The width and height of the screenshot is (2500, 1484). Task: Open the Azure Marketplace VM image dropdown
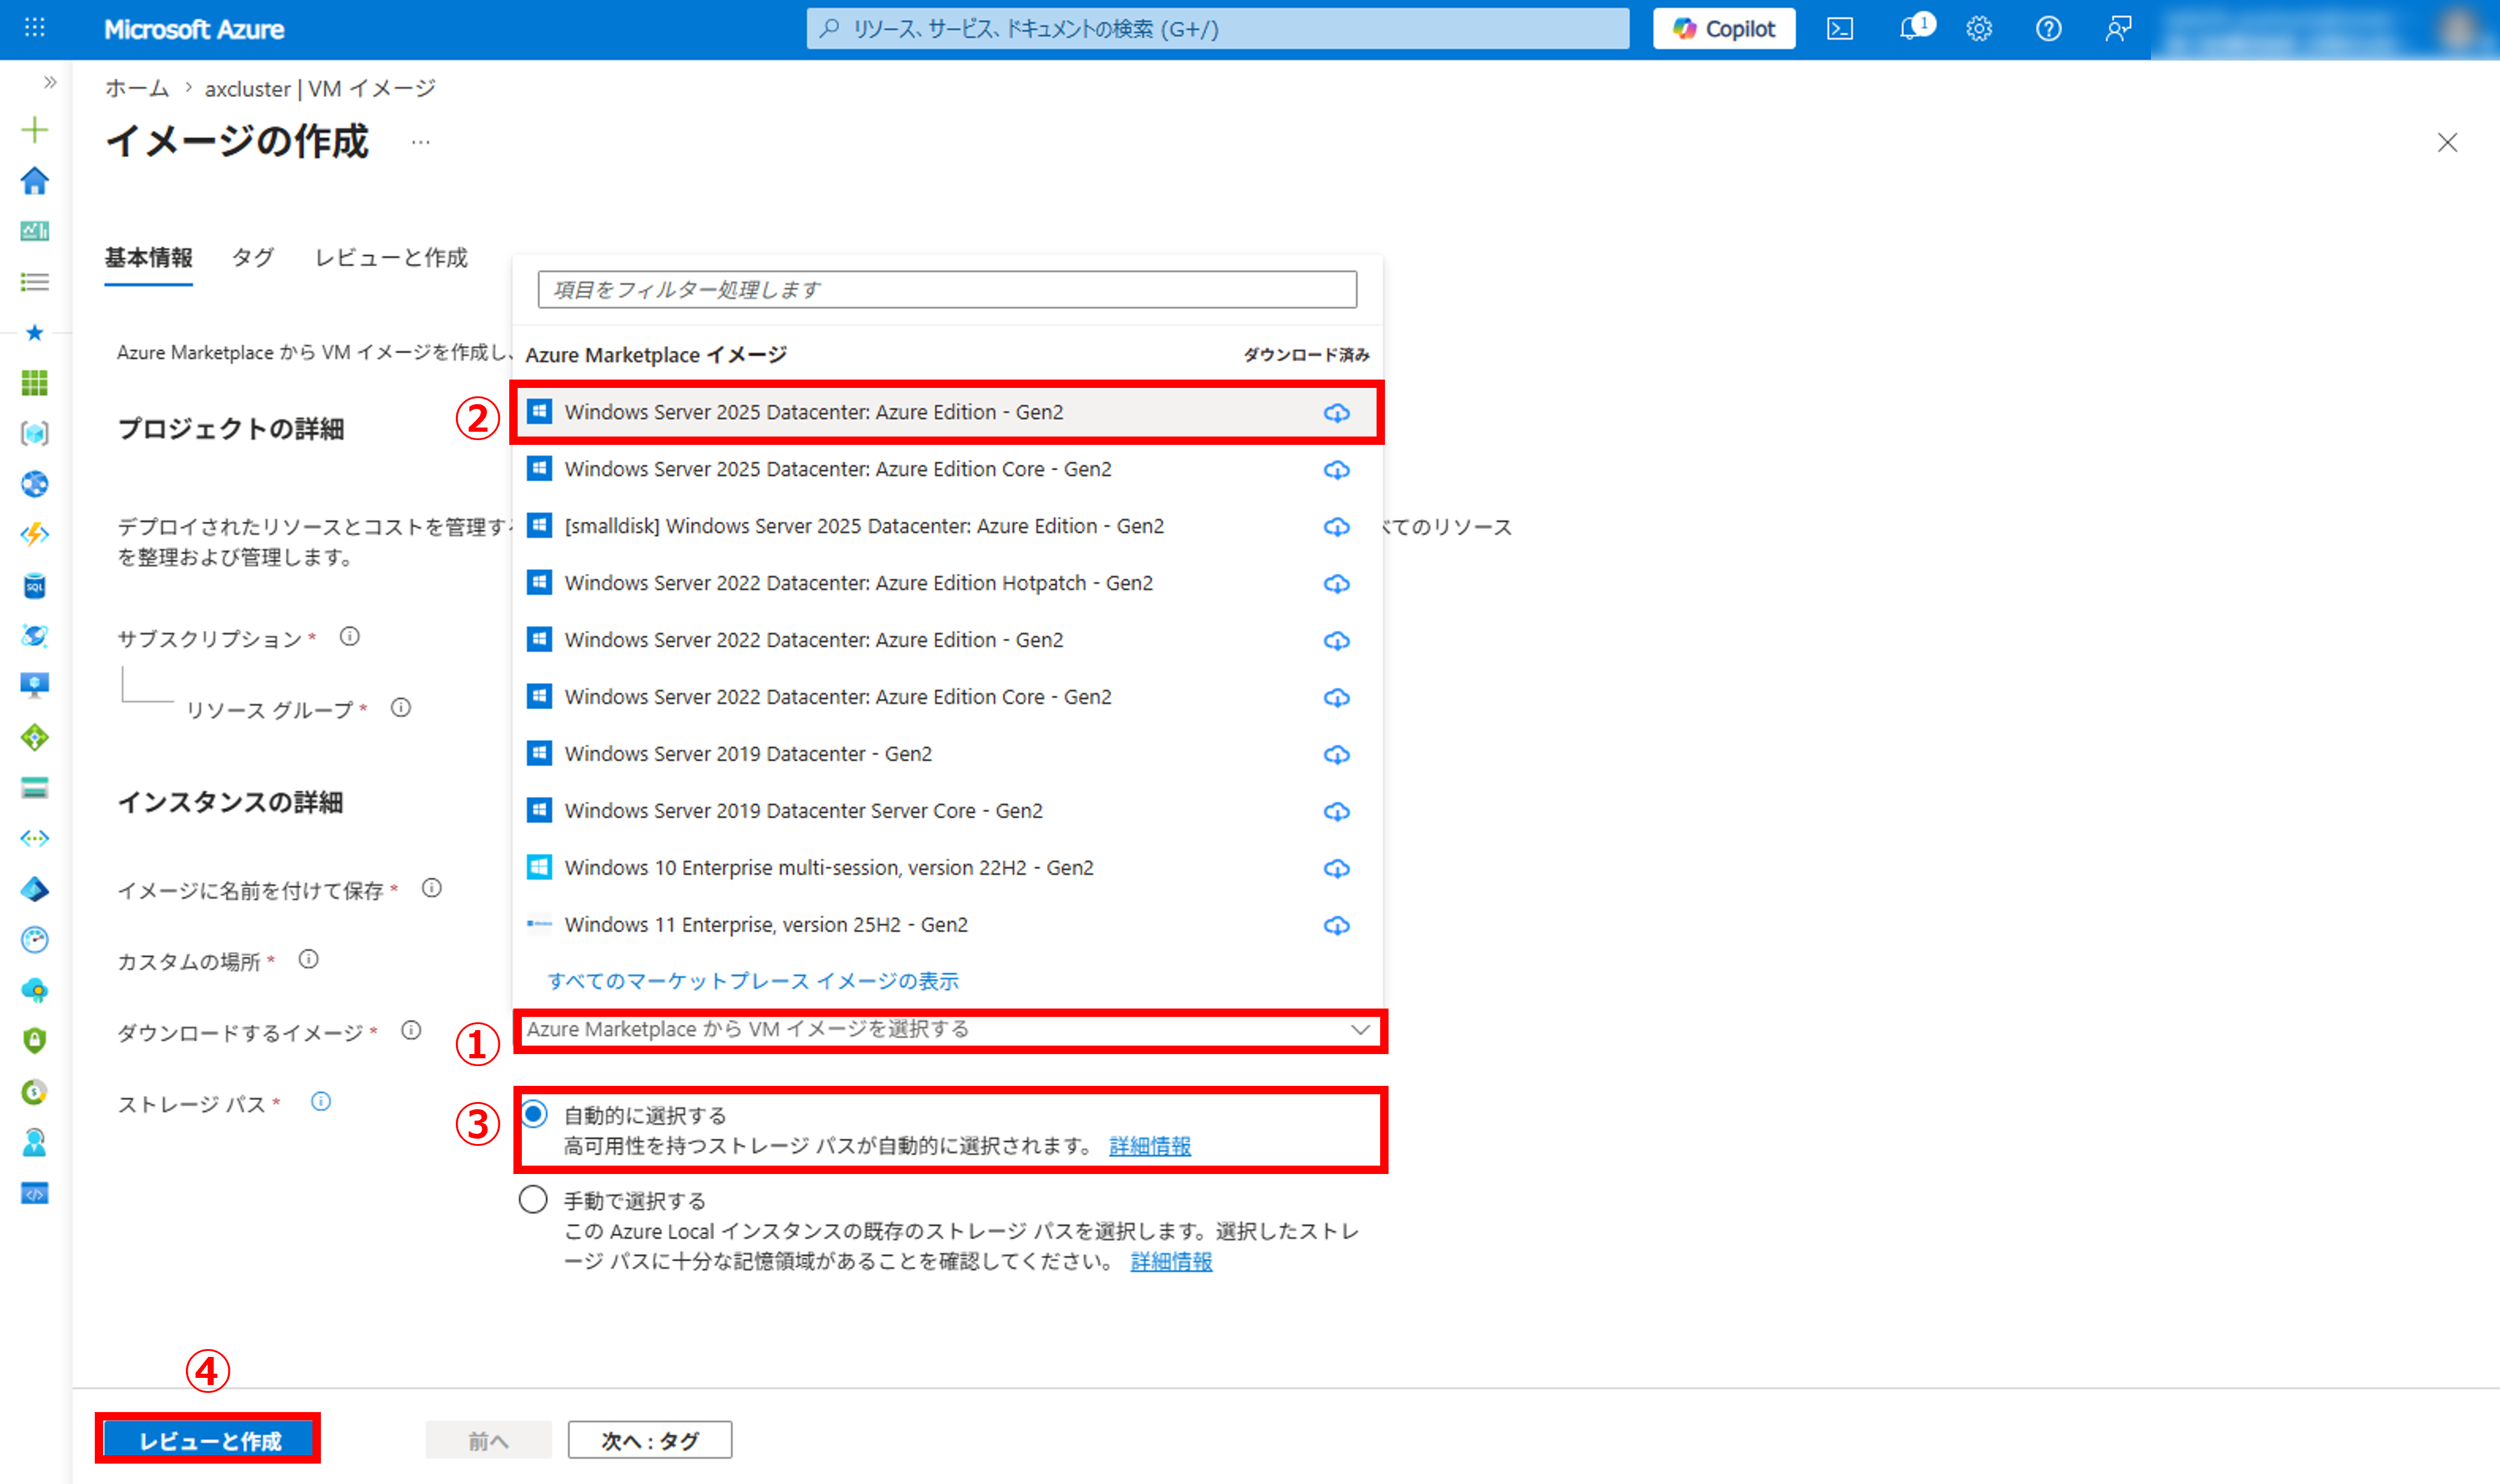(949, 1030)
